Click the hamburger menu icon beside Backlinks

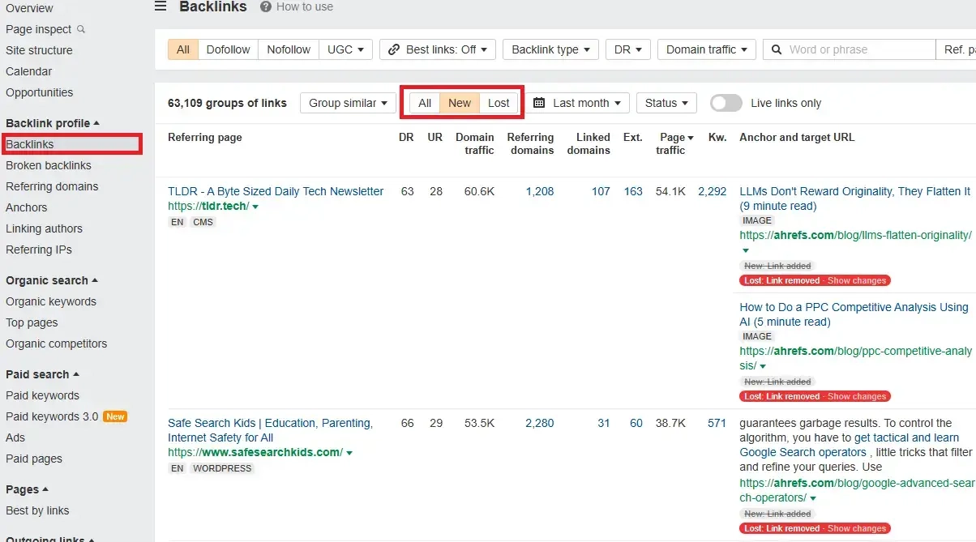[x=161, y=6]
